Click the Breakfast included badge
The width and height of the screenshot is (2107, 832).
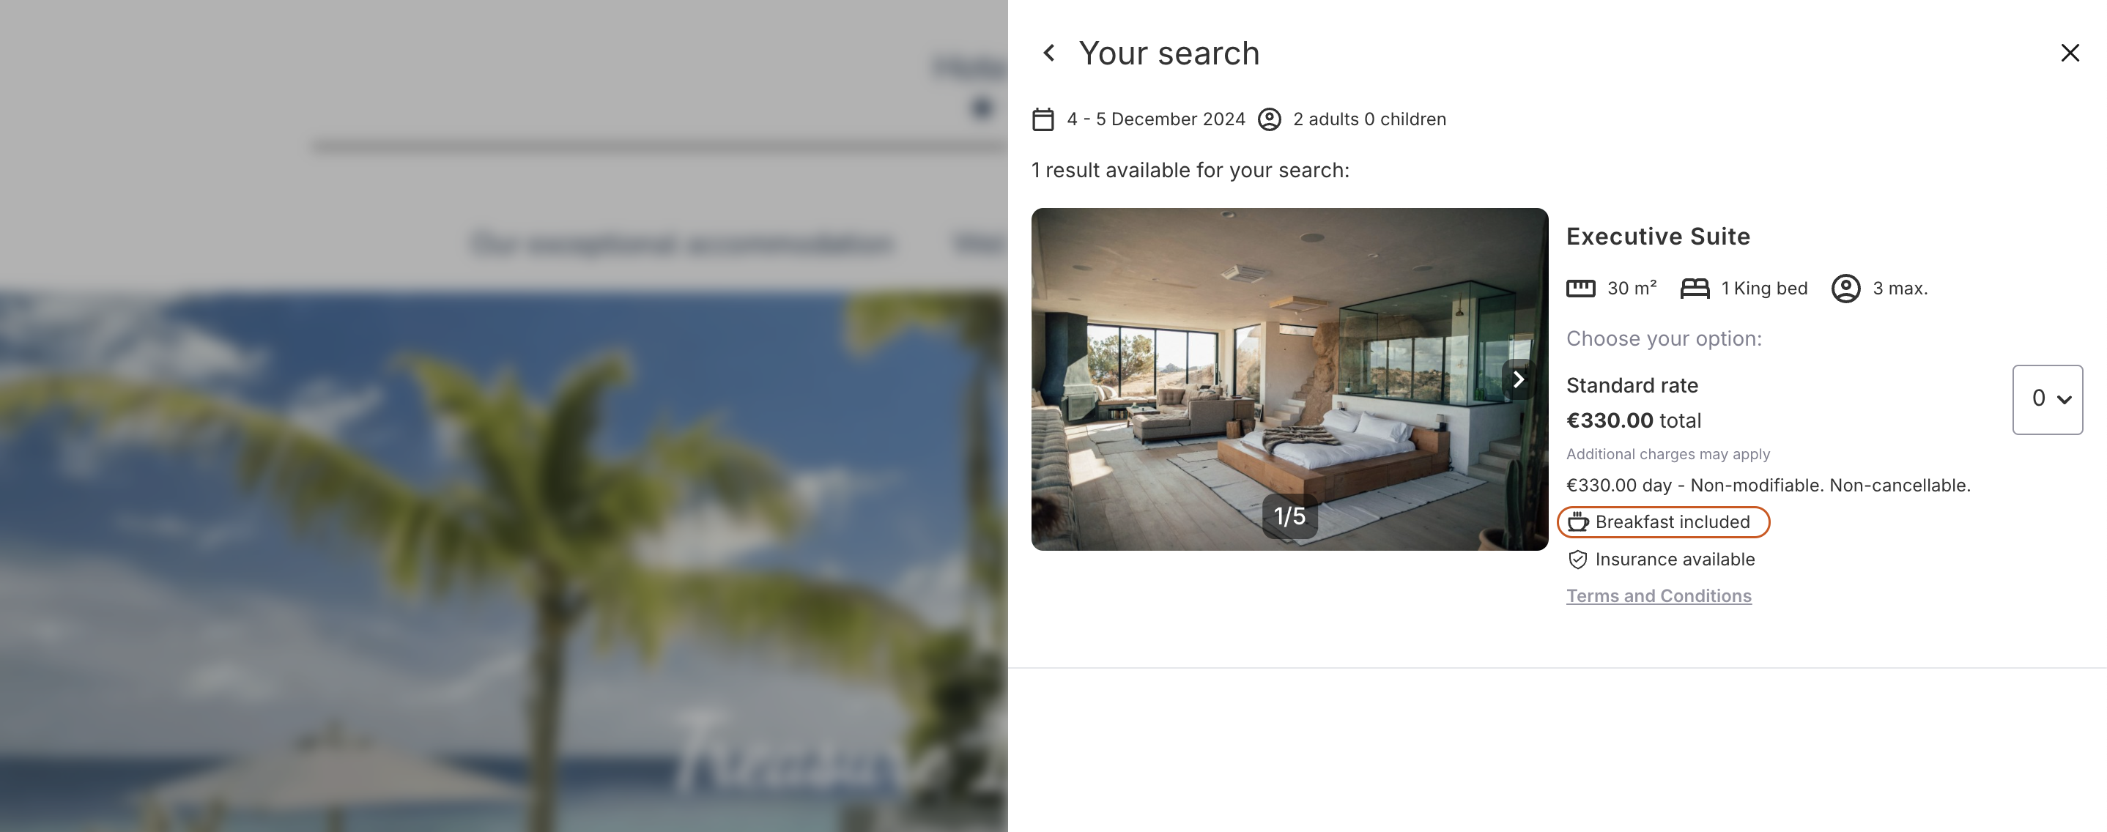(1664, 522)
